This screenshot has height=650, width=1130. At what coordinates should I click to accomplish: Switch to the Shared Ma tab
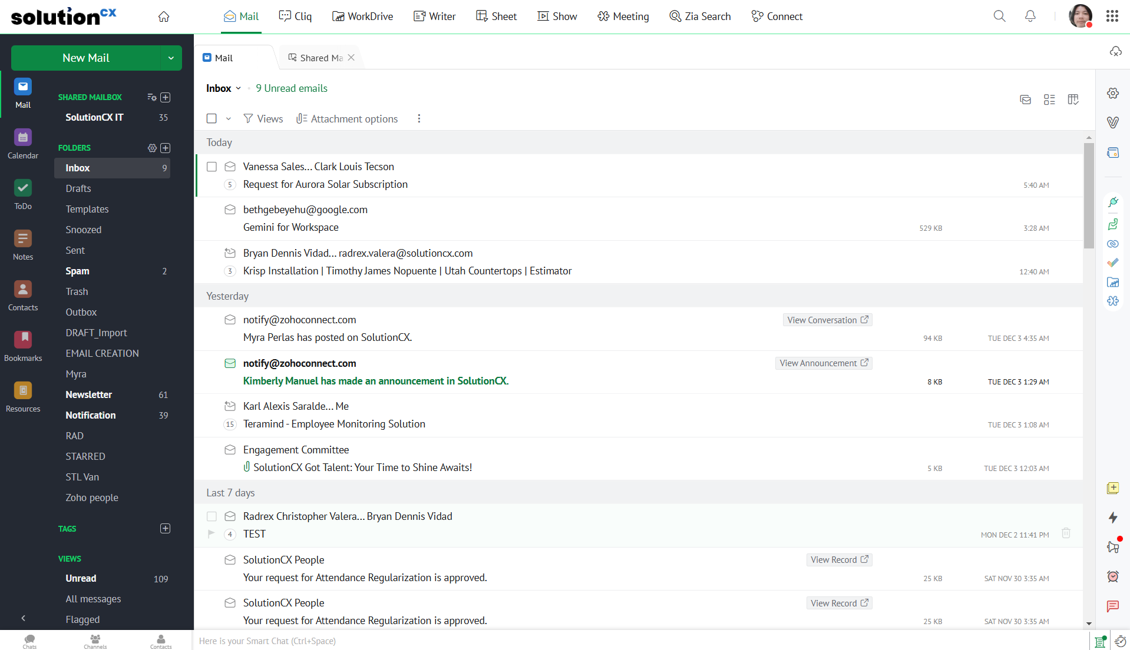point(315,58)
